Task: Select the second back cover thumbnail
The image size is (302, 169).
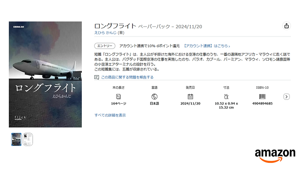Action: pyautogui.click(x=28, y=139)
